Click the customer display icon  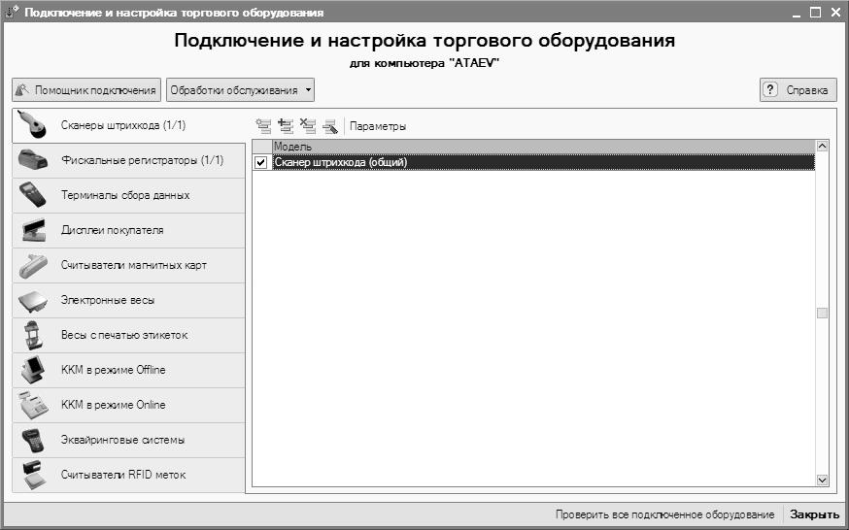[x=33, y=231]
